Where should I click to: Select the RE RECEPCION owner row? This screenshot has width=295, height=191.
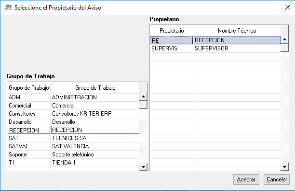point(215,40)
